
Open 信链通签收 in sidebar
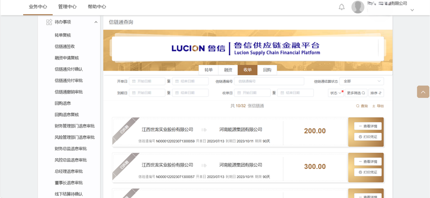click(x=64, y=46)
